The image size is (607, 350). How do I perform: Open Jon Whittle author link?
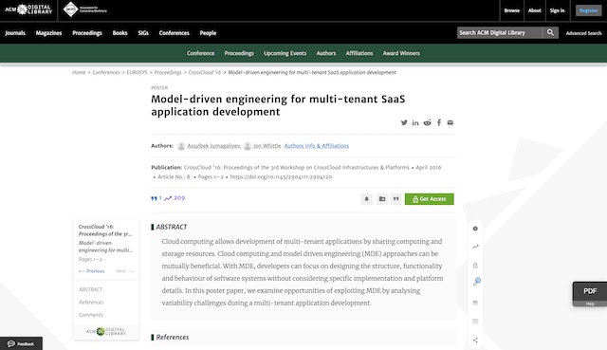point(267,146)
